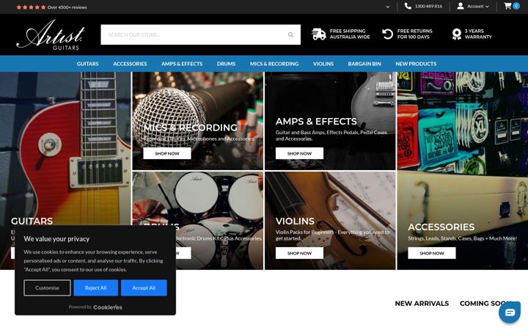Open the live chat bubble icon
Viewport: 528px width, 330px height.
tap(510, 312)
